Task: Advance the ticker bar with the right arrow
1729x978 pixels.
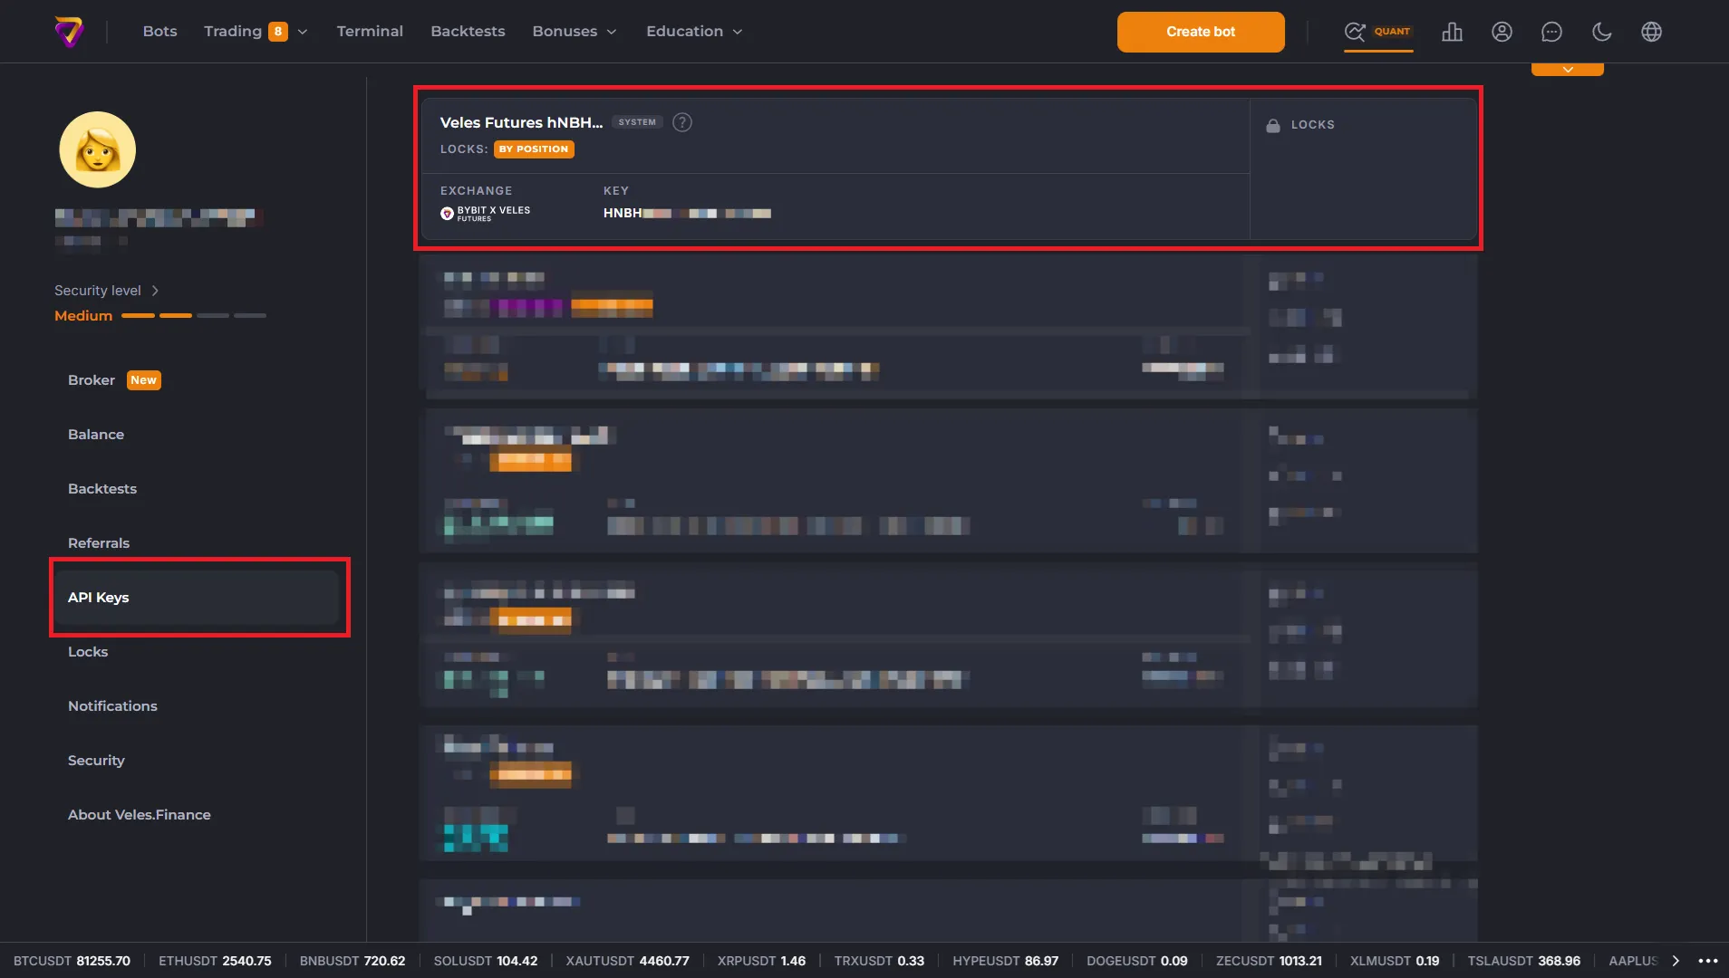Action: [1676, 961]
